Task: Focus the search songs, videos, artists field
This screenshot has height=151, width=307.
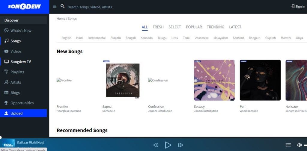Action: [x=91, y=7]
